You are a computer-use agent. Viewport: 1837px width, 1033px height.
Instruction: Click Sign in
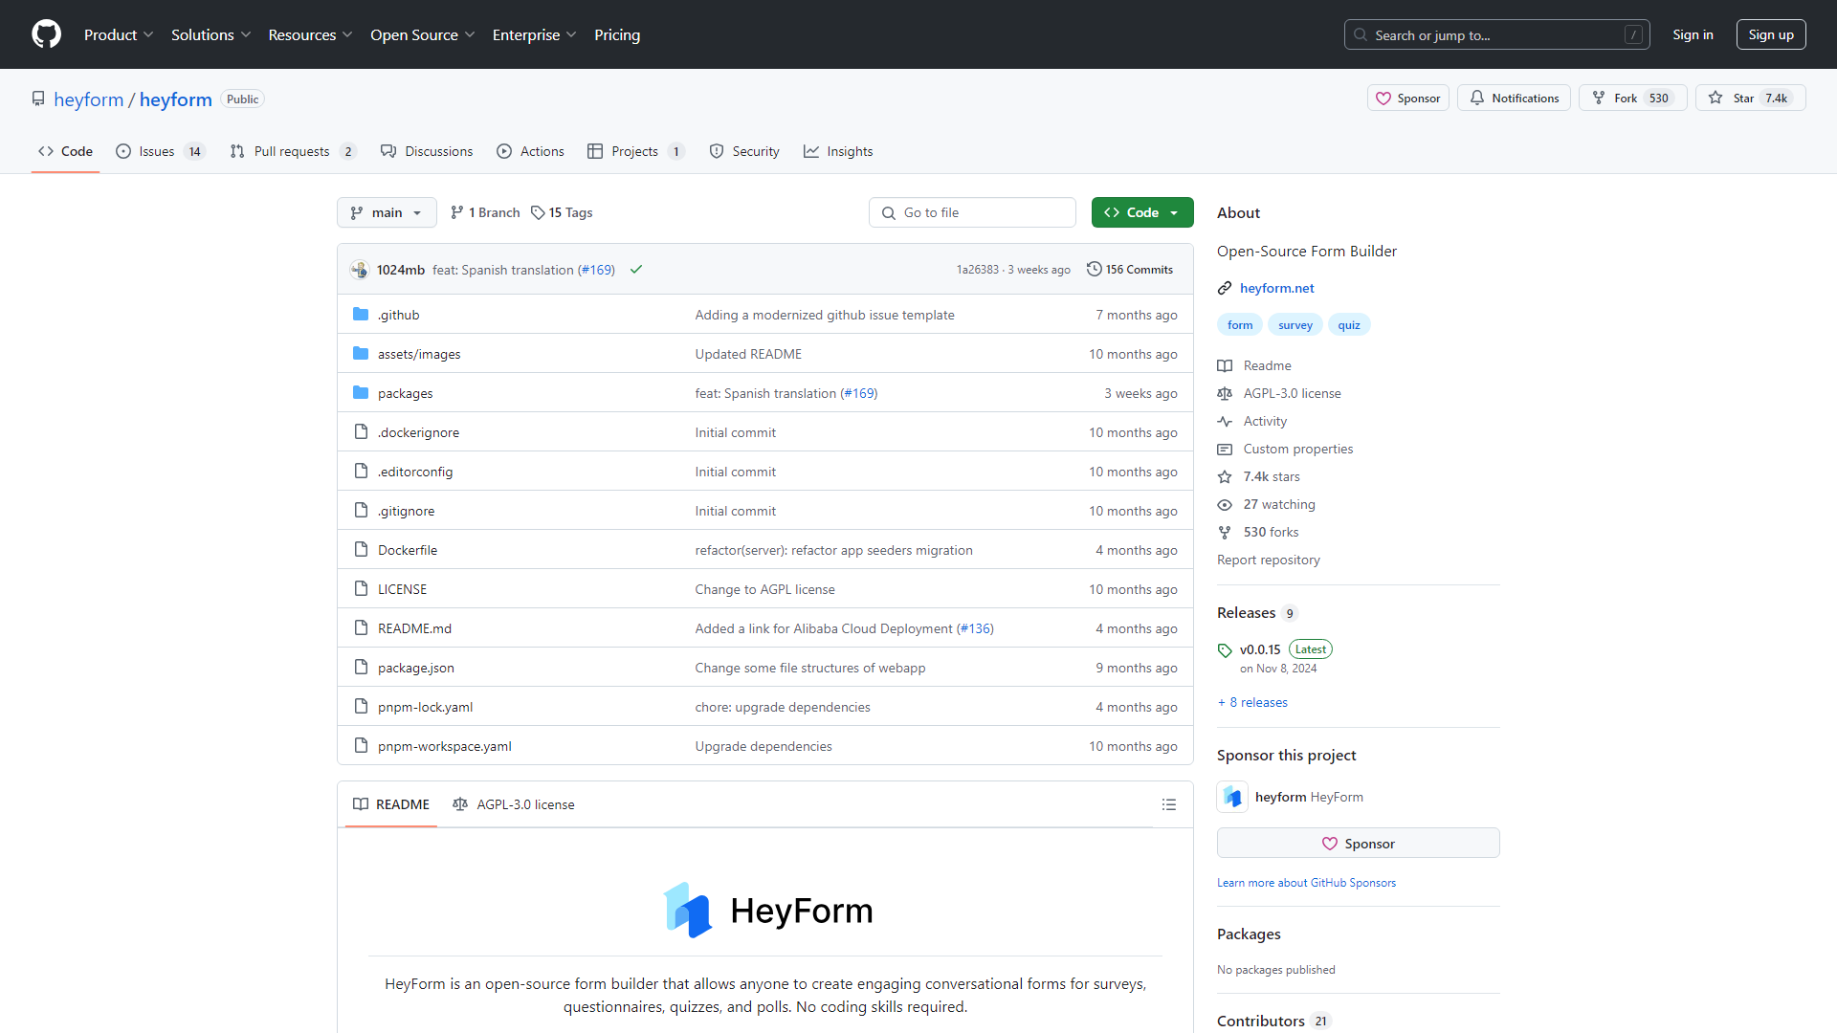[1693, 34]
